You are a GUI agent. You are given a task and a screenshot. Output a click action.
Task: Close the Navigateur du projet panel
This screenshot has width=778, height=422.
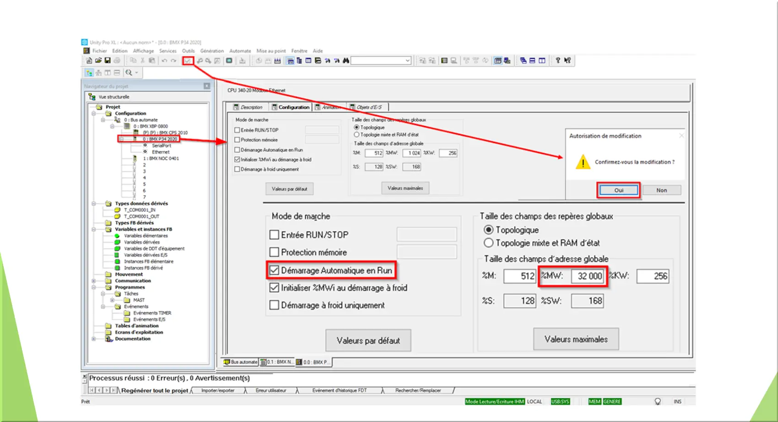click(x=207, y=86)
